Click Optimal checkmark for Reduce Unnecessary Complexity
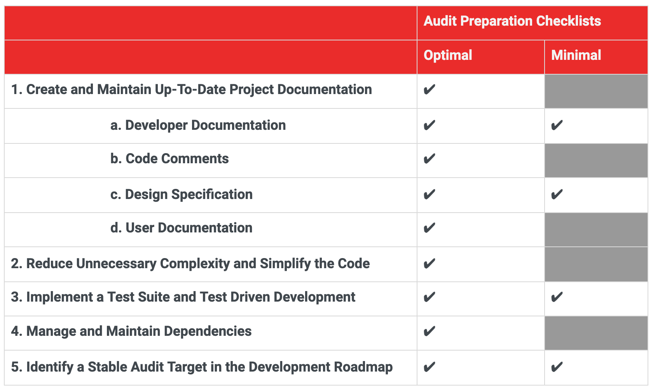 pyautogui.click(x=430, y=264)
